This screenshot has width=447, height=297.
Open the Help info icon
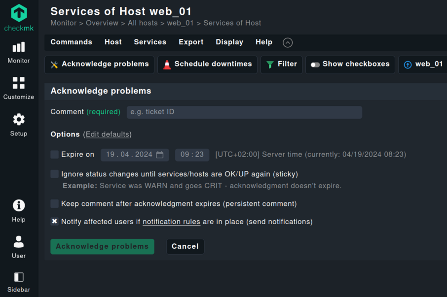[x=19, y=205]
